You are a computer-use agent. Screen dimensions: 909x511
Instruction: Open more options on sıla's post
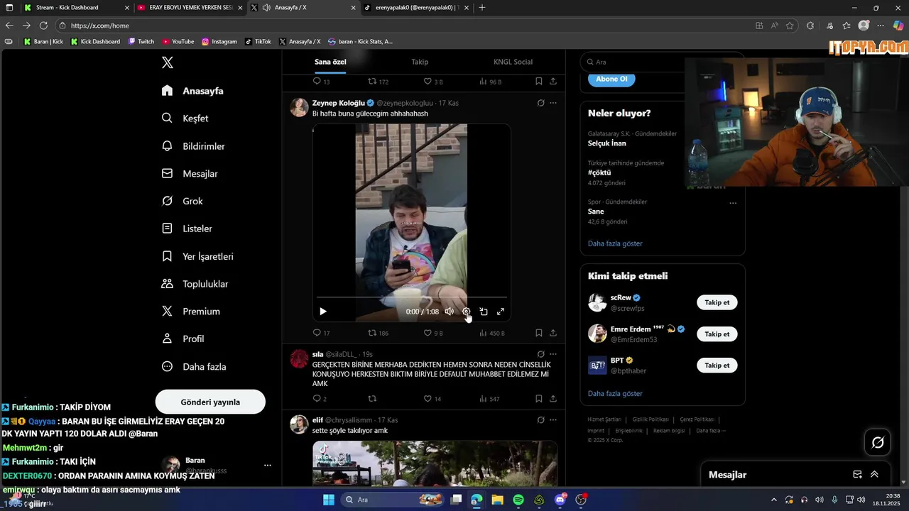tap(553, 354)
